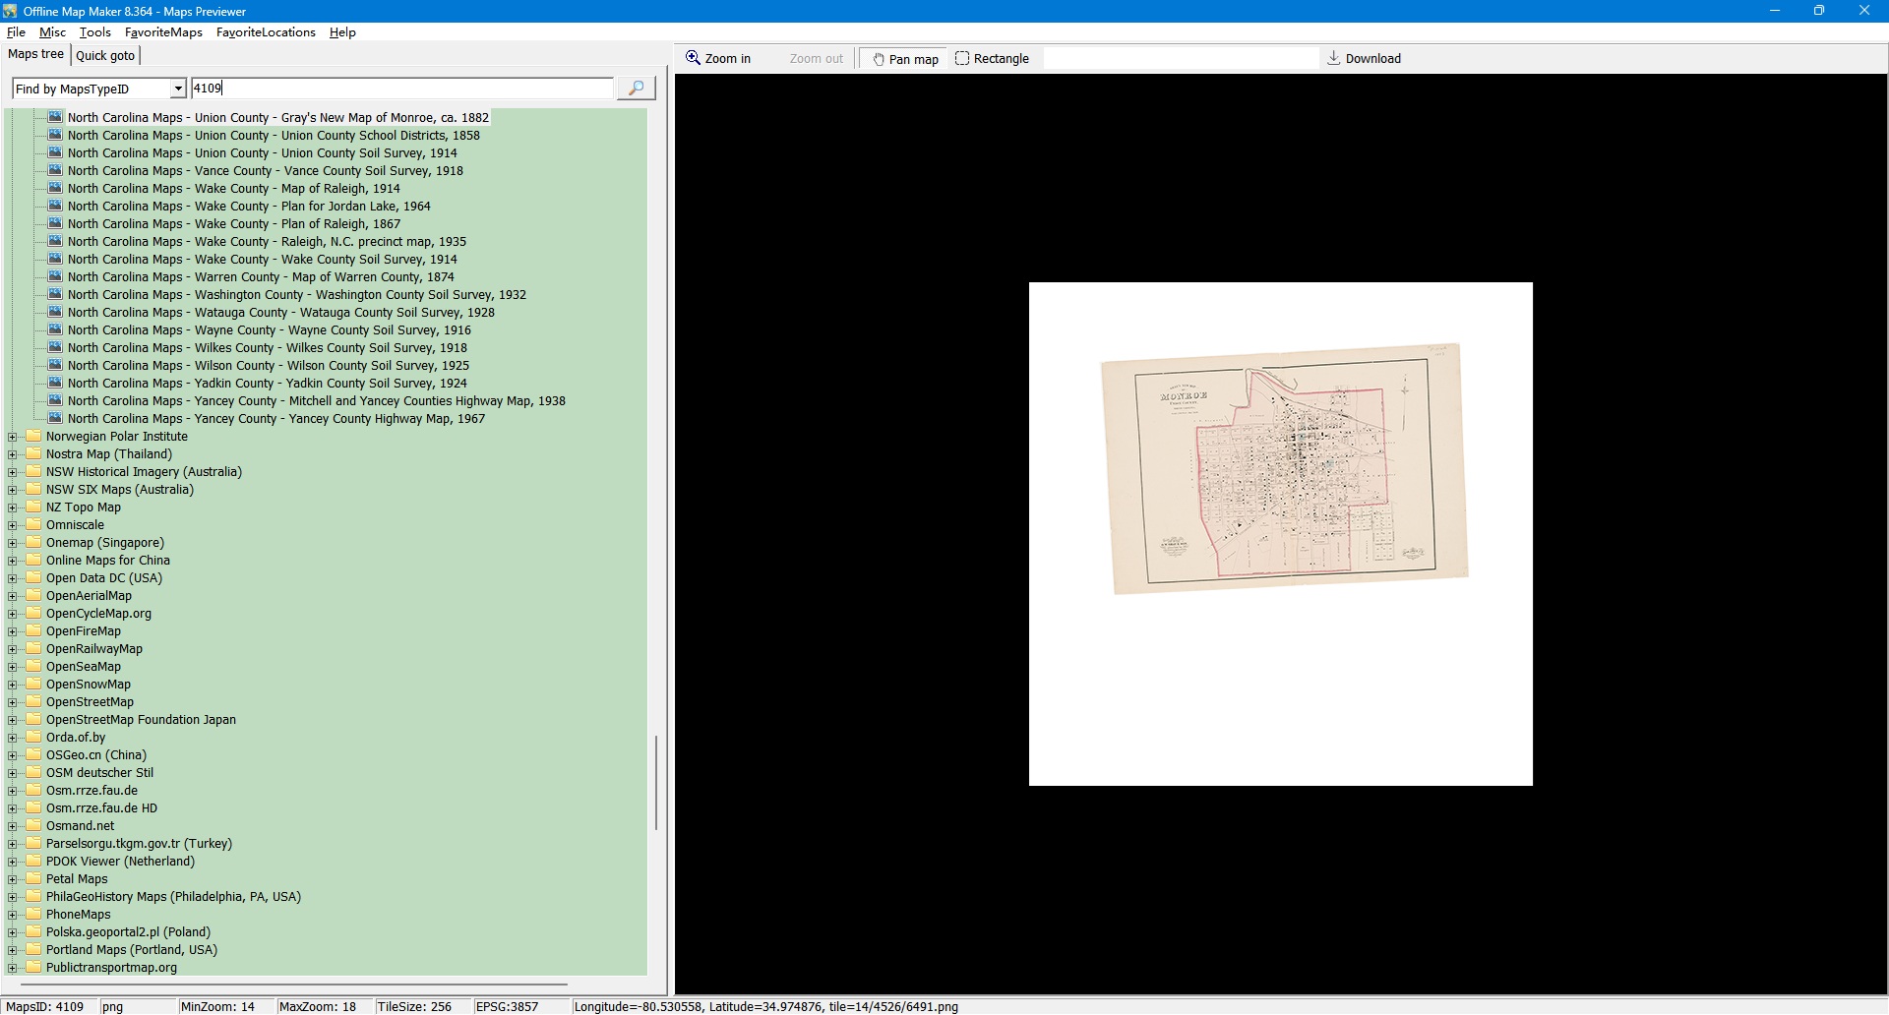Screen dimensions: 1889x1015
Task: Click the Download button
Action: 1364,59
